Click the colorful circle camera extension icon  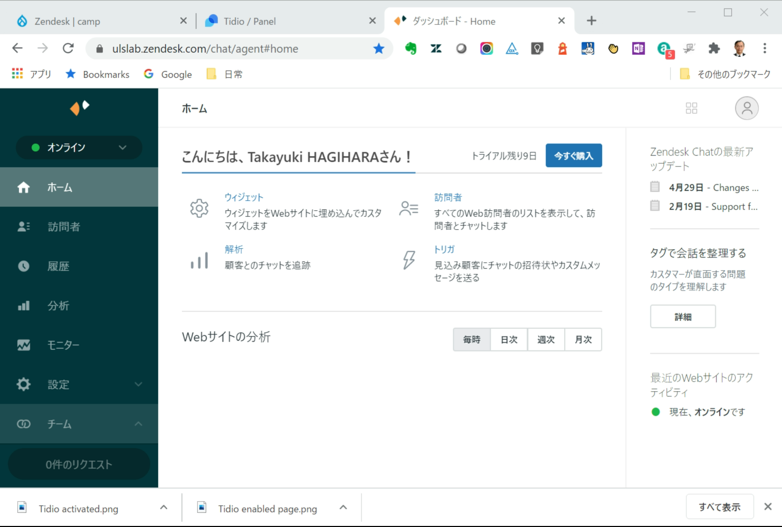[x=487, y=48]
